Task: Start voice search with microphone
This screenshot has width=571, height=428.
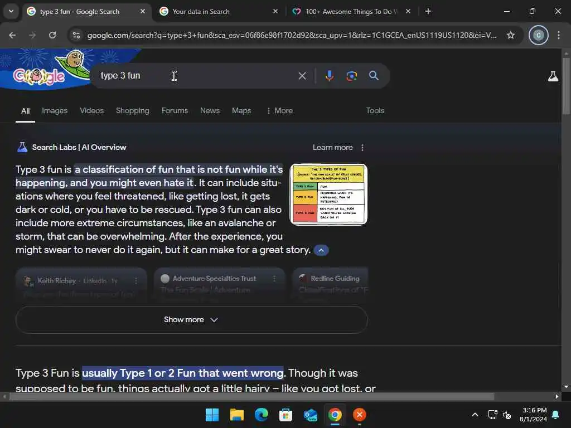Action: [x=329, y=76]
